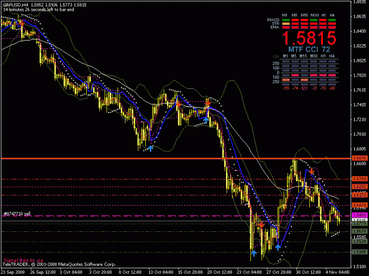Click the MACD row label

[x=273, y=19]
